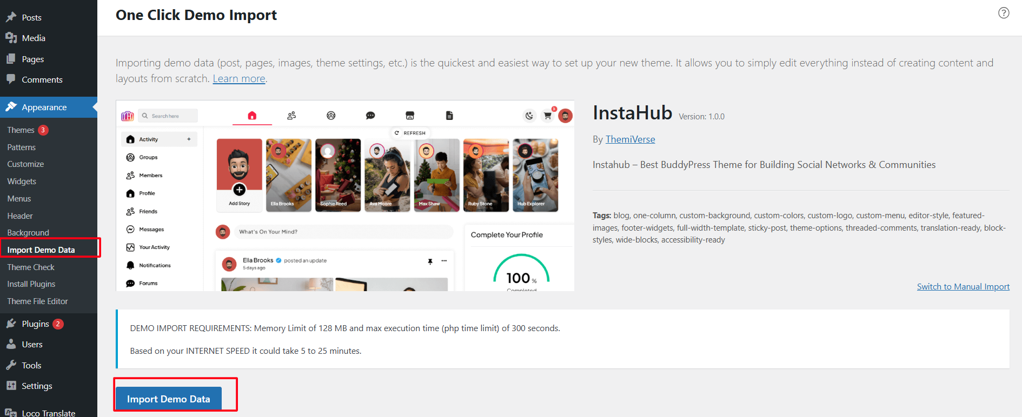Open Theme File Editor
Screen dimensions: 1022x417
pyautogui.click(x=37, y=301)
